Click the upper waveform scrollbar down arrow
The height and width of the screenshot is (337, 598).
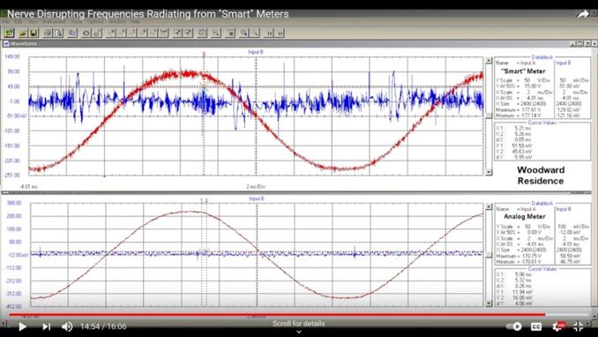489,172
